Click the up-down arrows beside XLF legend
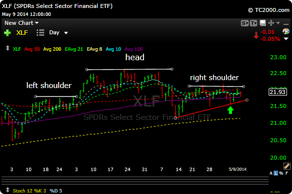The height and width of the screenshot is (194, 292). pos(7,48)
